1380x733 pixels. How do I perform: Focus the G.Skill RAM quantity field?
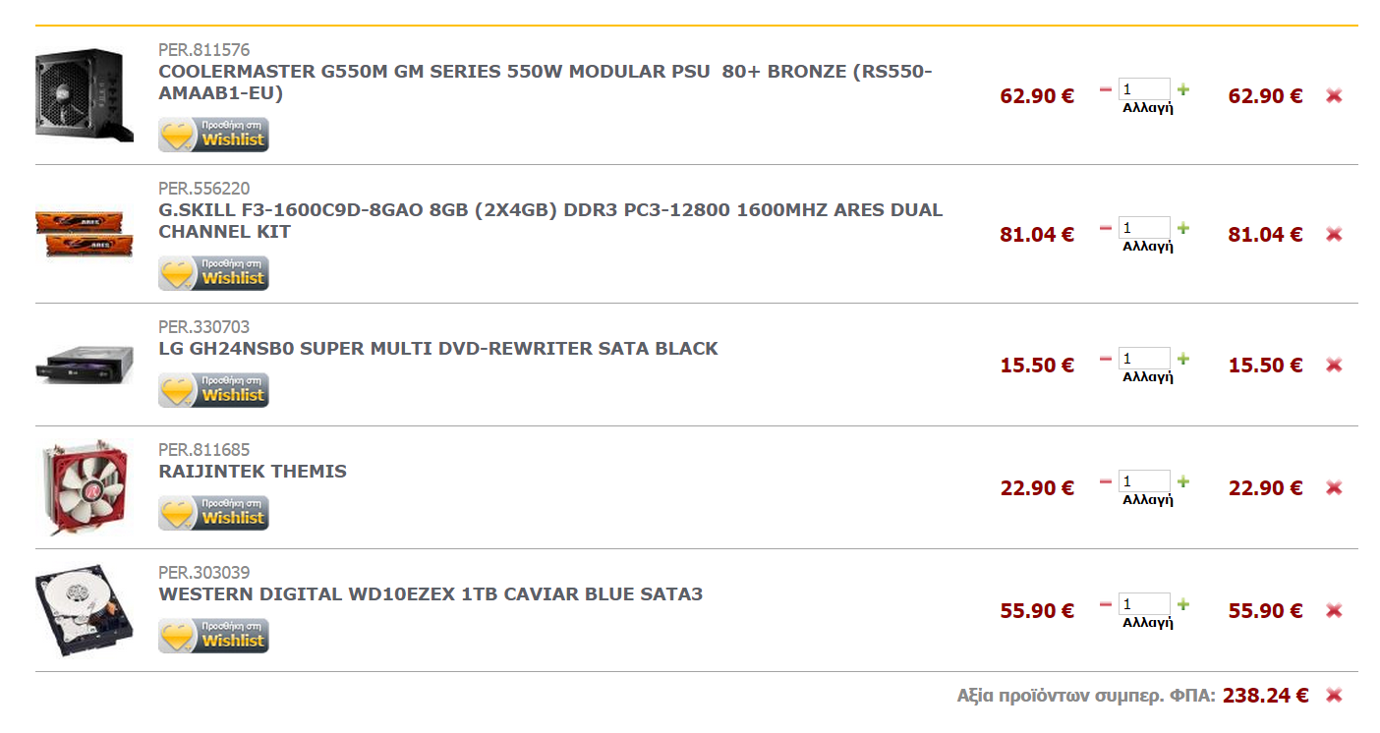click(x=1144, y=227)
